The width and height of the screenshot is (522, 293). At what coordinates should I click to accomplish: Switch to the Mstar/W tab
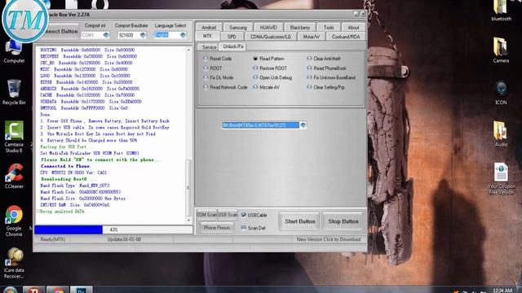311,36
